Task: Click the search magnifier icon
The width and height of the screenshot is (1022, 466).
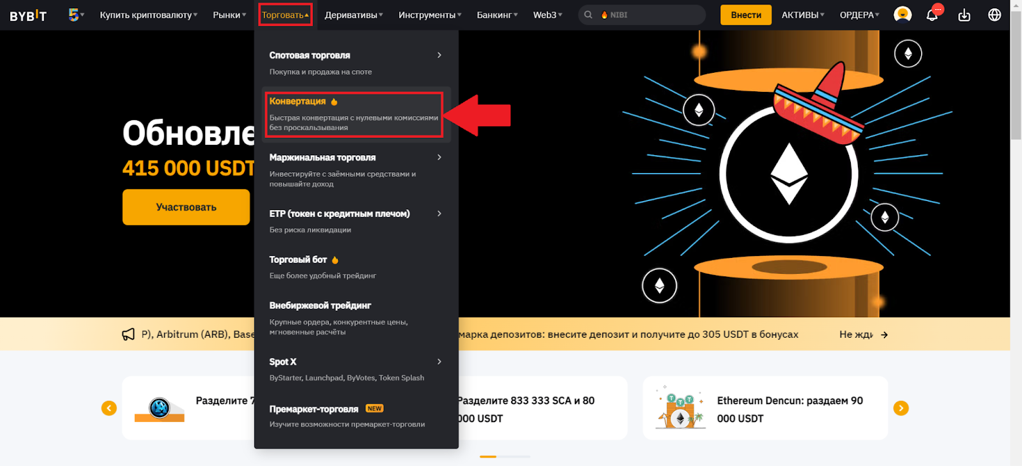Action: [x=588, y=15]
